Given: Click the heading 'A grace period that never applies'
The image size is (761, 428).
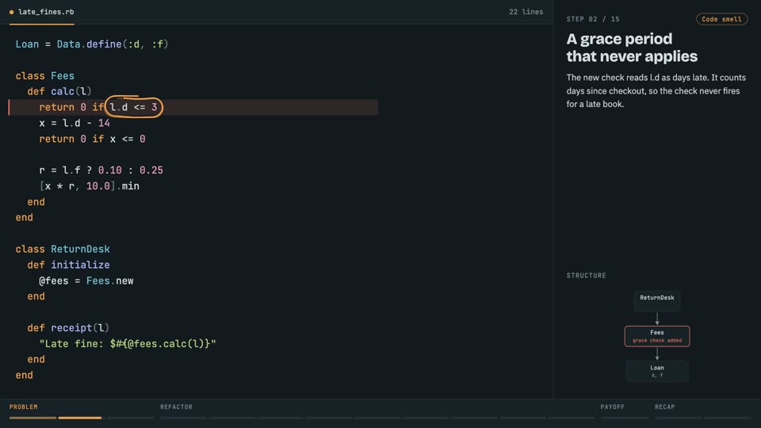Looking at the screenshot, I should point(632,48).
